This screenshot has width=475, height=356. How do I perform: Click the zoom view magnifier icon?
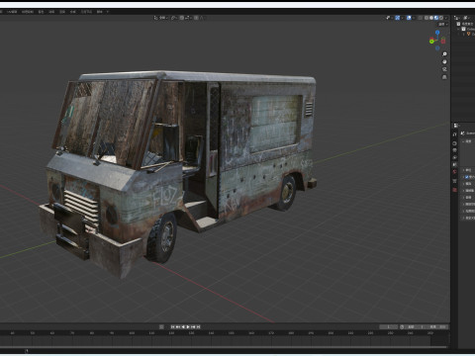point(444,53)
